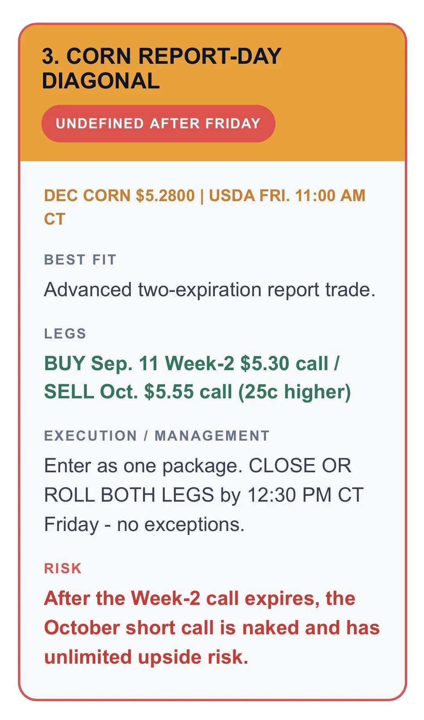The height and width of the screenshot is (720, 424).
Task: Click the orange card header area
Action: (212, 93)
